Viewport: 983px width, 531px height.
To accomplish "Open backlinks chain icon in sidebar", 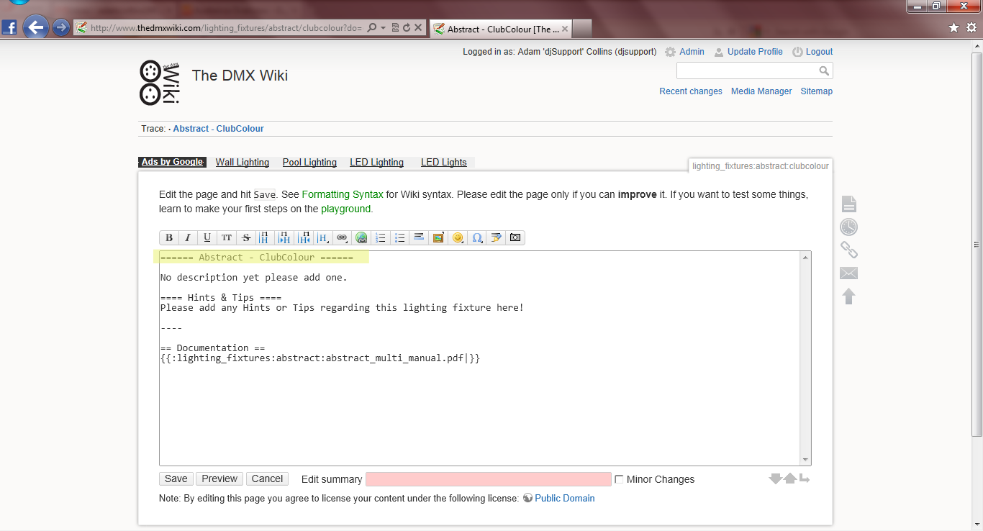I will pos(849,250).
